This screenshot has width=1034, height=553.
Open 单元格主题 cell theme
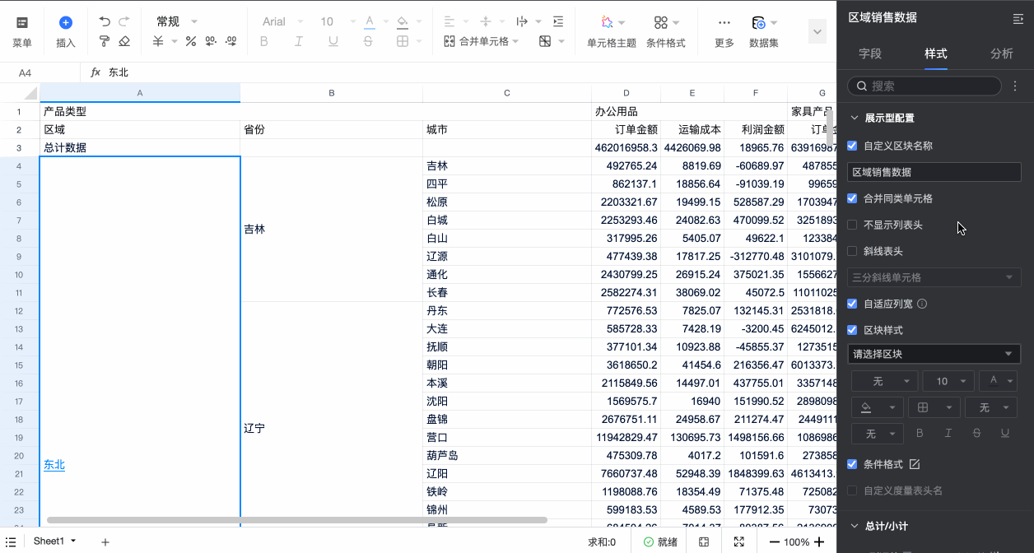pyautogui.click(x=612, y=30)
